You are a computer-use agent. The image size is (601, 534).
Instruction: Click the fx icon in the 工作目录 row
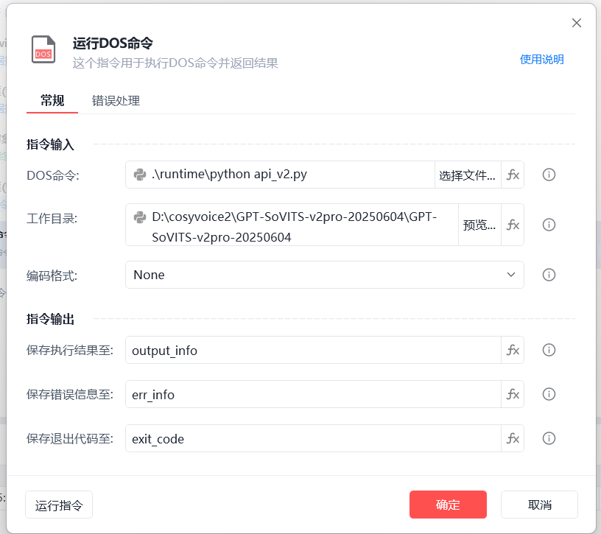513,225
